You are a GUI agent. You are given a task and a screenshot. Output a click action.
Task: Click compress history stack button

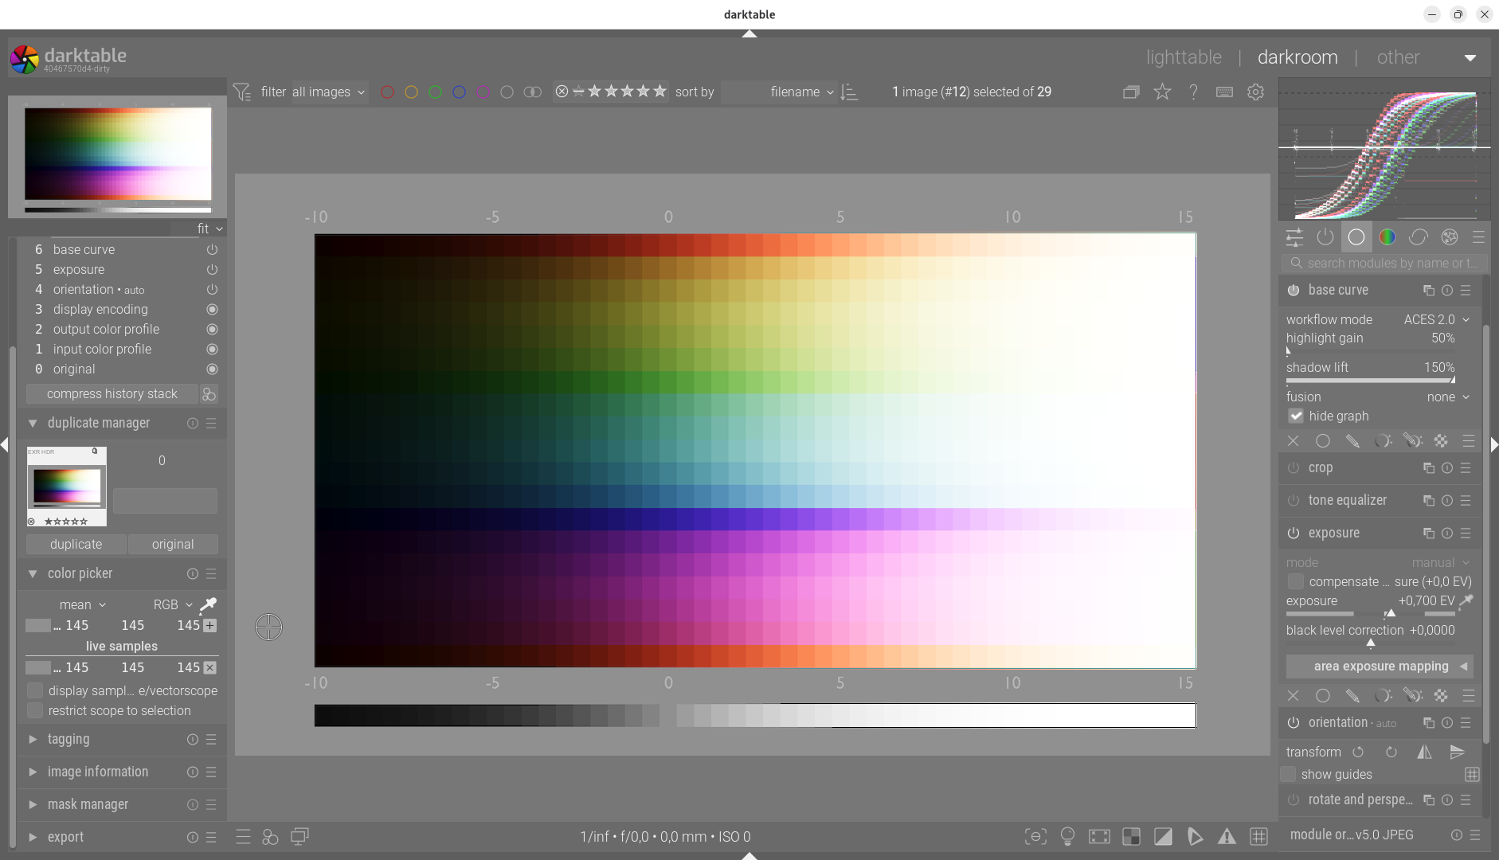tap(112, 393)
